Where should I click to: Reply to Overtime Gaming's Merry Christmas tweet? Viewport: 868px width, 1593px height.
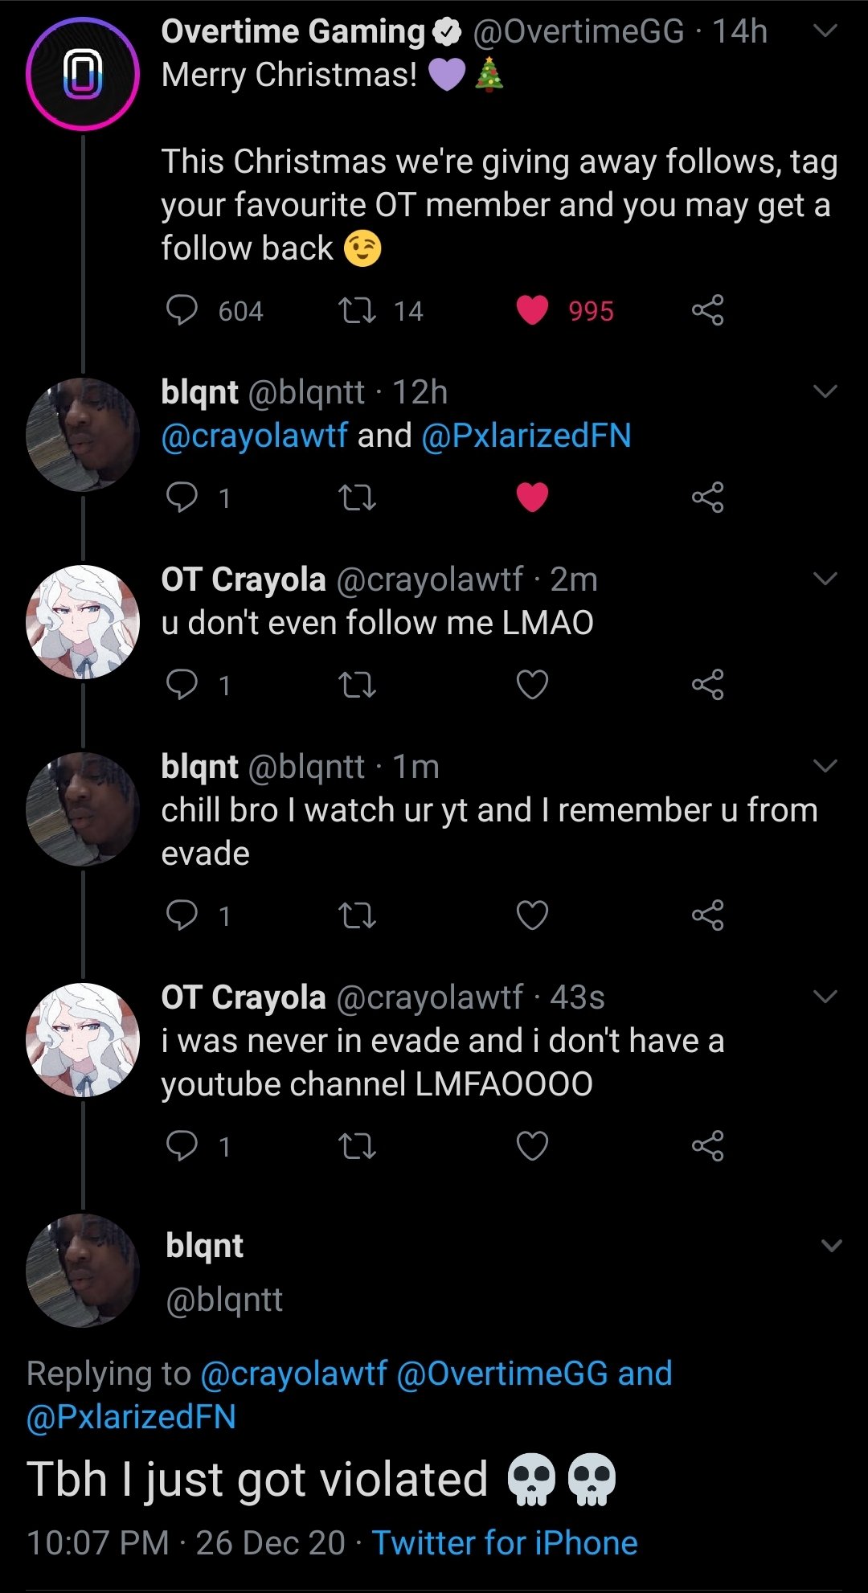tap(182, 310)
